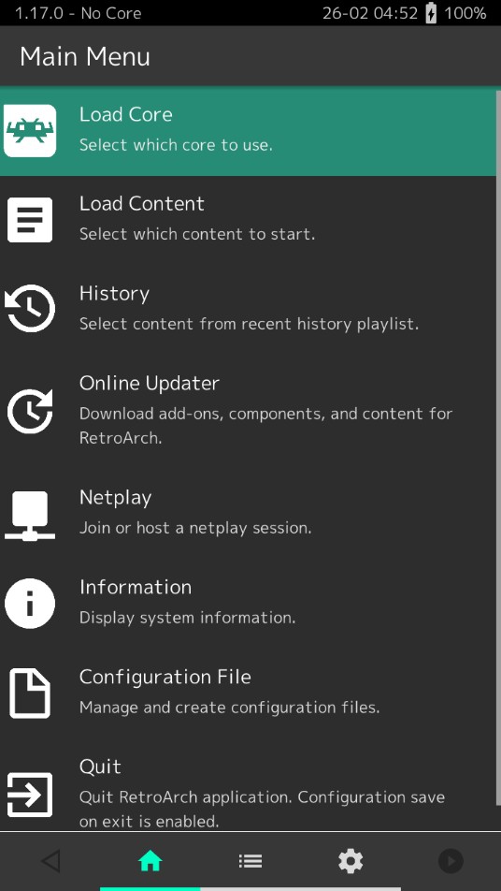
Task: Open History recent playlist entry
Action: (x=249, y=309)
